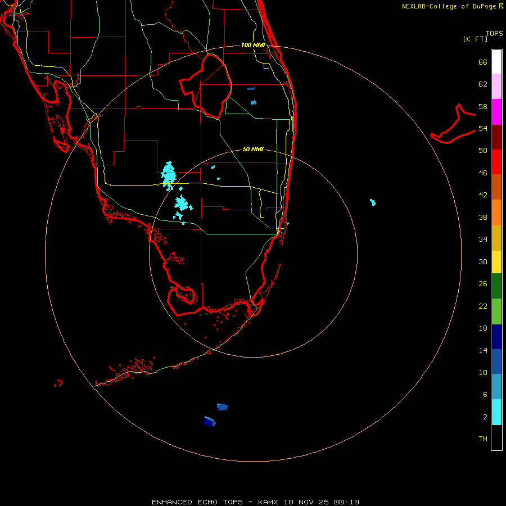Click the medium blue echo above the navy echo
This screenshot has width=506, height=506.
[x=222, y=406]
